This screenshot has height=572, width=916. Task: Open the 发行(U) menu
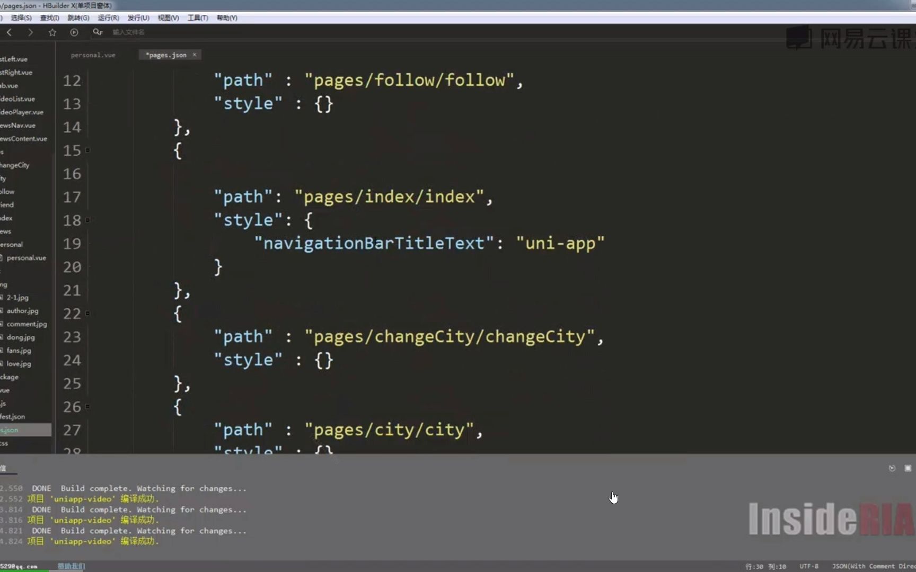[x=138, y=18]
